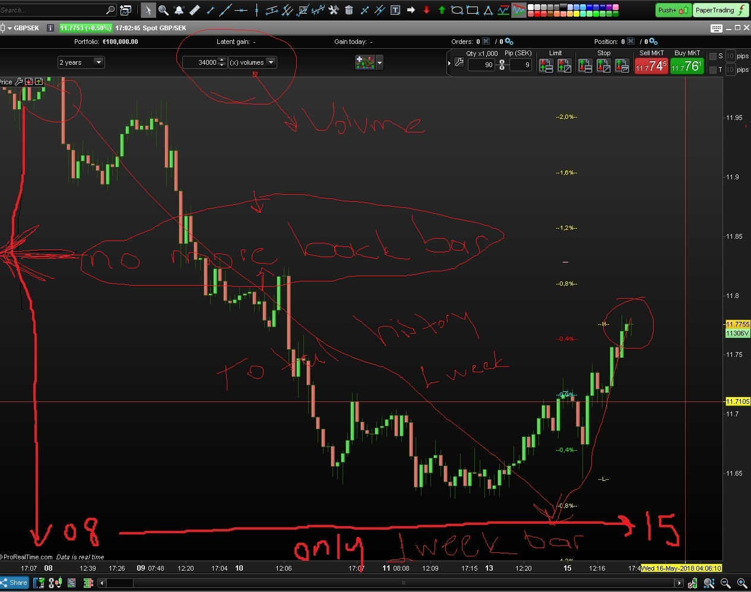Click the Price panel wrench icon
Image resolution: width=751 pixels, height=592 pixels.
click(x=18, y=82)
